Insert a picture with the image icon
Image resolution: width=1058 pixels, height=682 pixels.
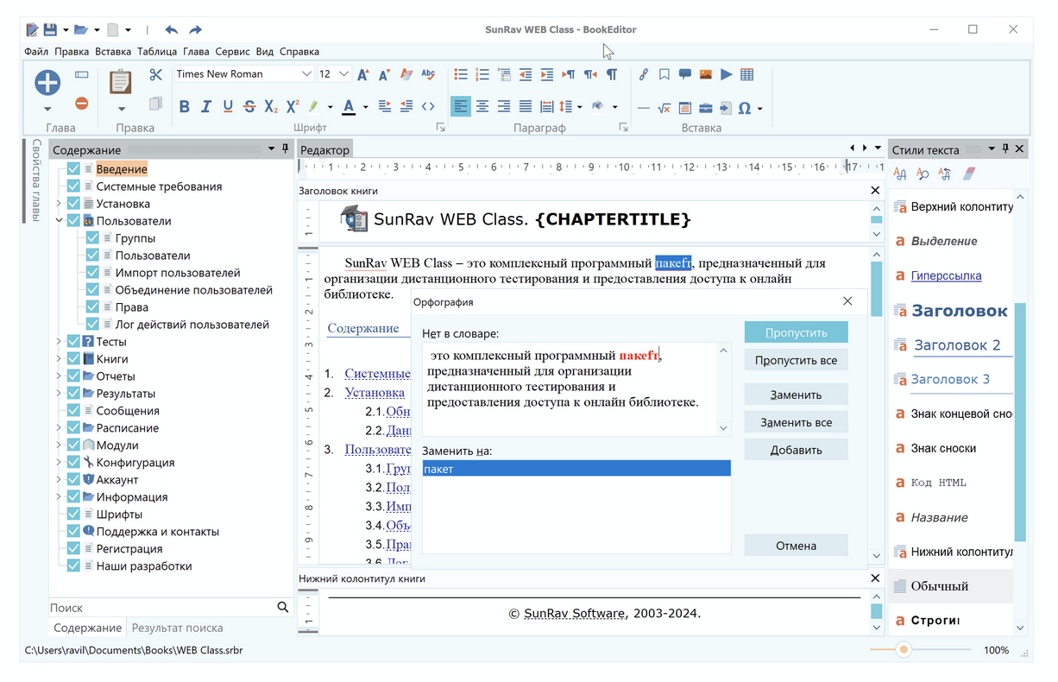706,74
